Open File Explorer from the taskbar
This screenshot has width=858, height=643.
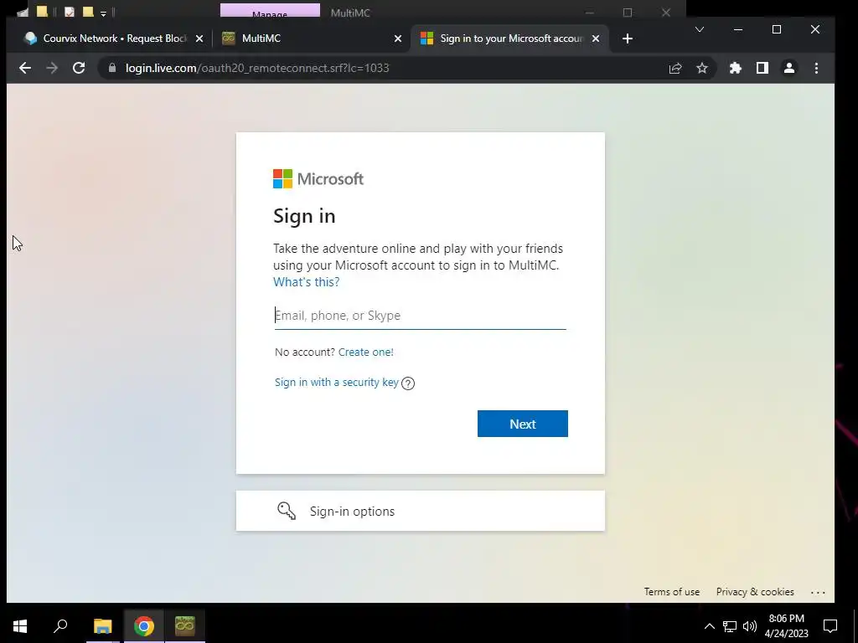(x=102, y=626)
